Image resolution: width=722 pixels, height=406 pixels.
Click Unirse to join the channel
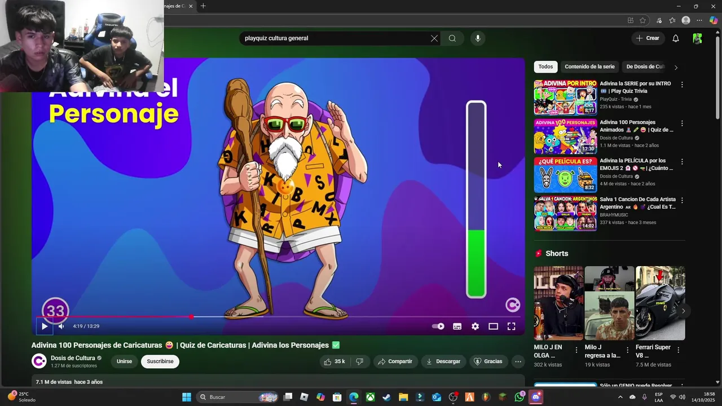click(124, 361)
